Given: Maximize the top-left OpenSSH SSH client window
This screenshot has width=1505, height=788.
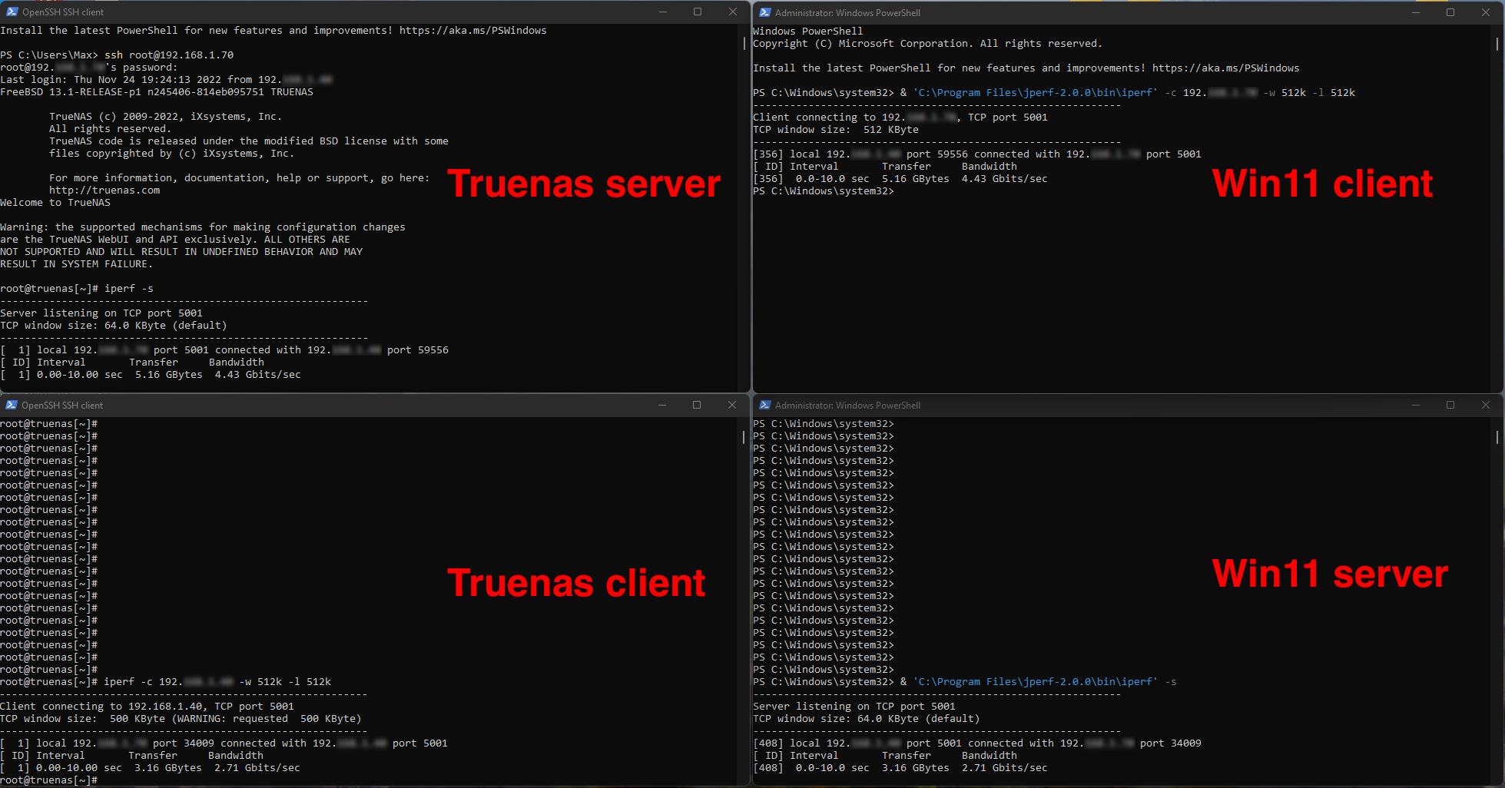Looking at the screenshot, I should pyautogui.click(x=698, y=12).
